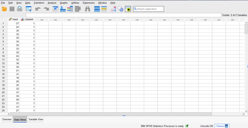This screenshot has height=128, width=248.
Task: Open the Window menu
Action: [x=103, y=3]
